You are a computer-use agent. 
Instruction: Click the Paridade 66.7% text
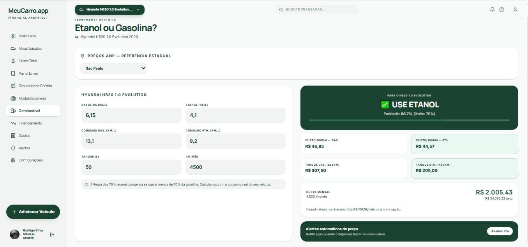point(409,114)
